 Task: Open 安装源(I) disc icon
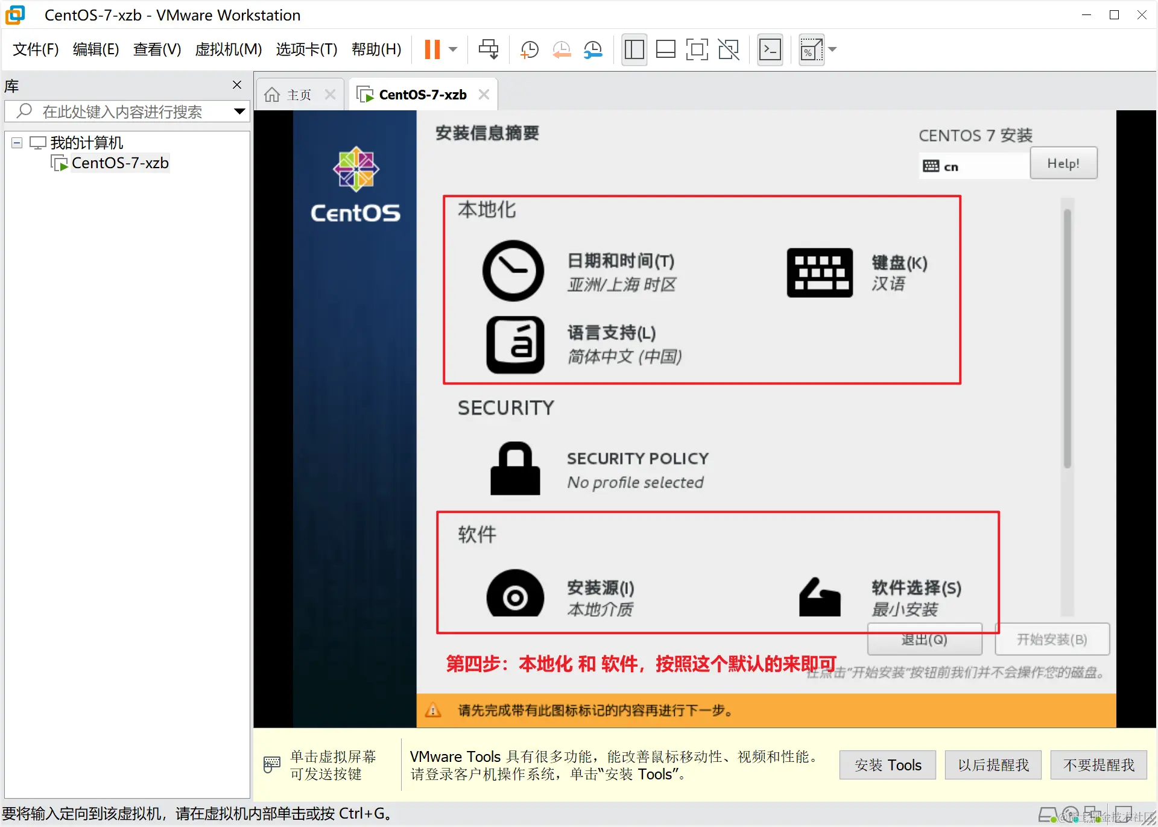[x=515, y=593]
